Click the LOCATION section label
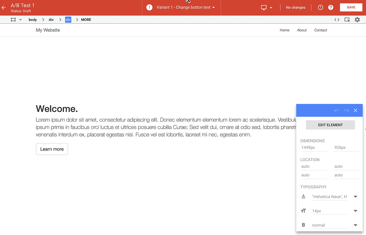This screenshot has height=235, width=366. pyautogui.click(x=310, y=160)
